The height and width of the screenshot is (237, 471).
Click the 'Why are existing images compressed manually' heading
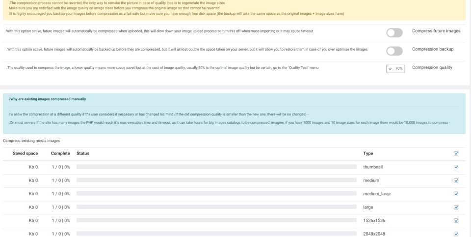click(41, 99)
